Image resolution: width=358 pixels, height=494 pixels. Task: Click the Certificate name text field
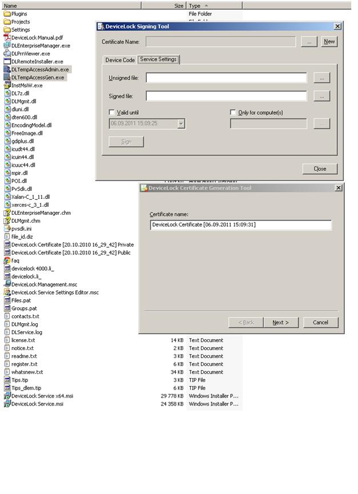tap(241, 225)
